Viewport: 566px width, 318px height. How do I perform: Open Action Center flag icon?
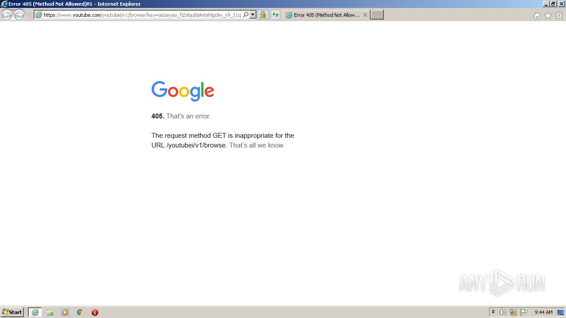coord(524,312)
